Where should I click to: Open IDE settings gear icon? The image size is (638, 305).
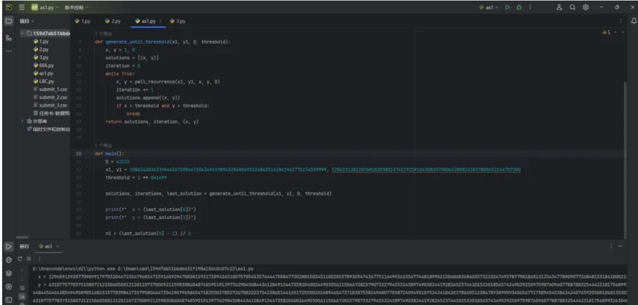click(x=586, y=7)
